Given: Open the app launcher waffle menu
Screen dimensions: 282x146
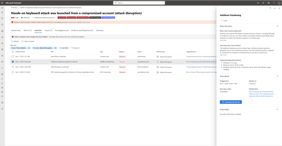Looking at the screenshot, I should (x=2, y=3).
